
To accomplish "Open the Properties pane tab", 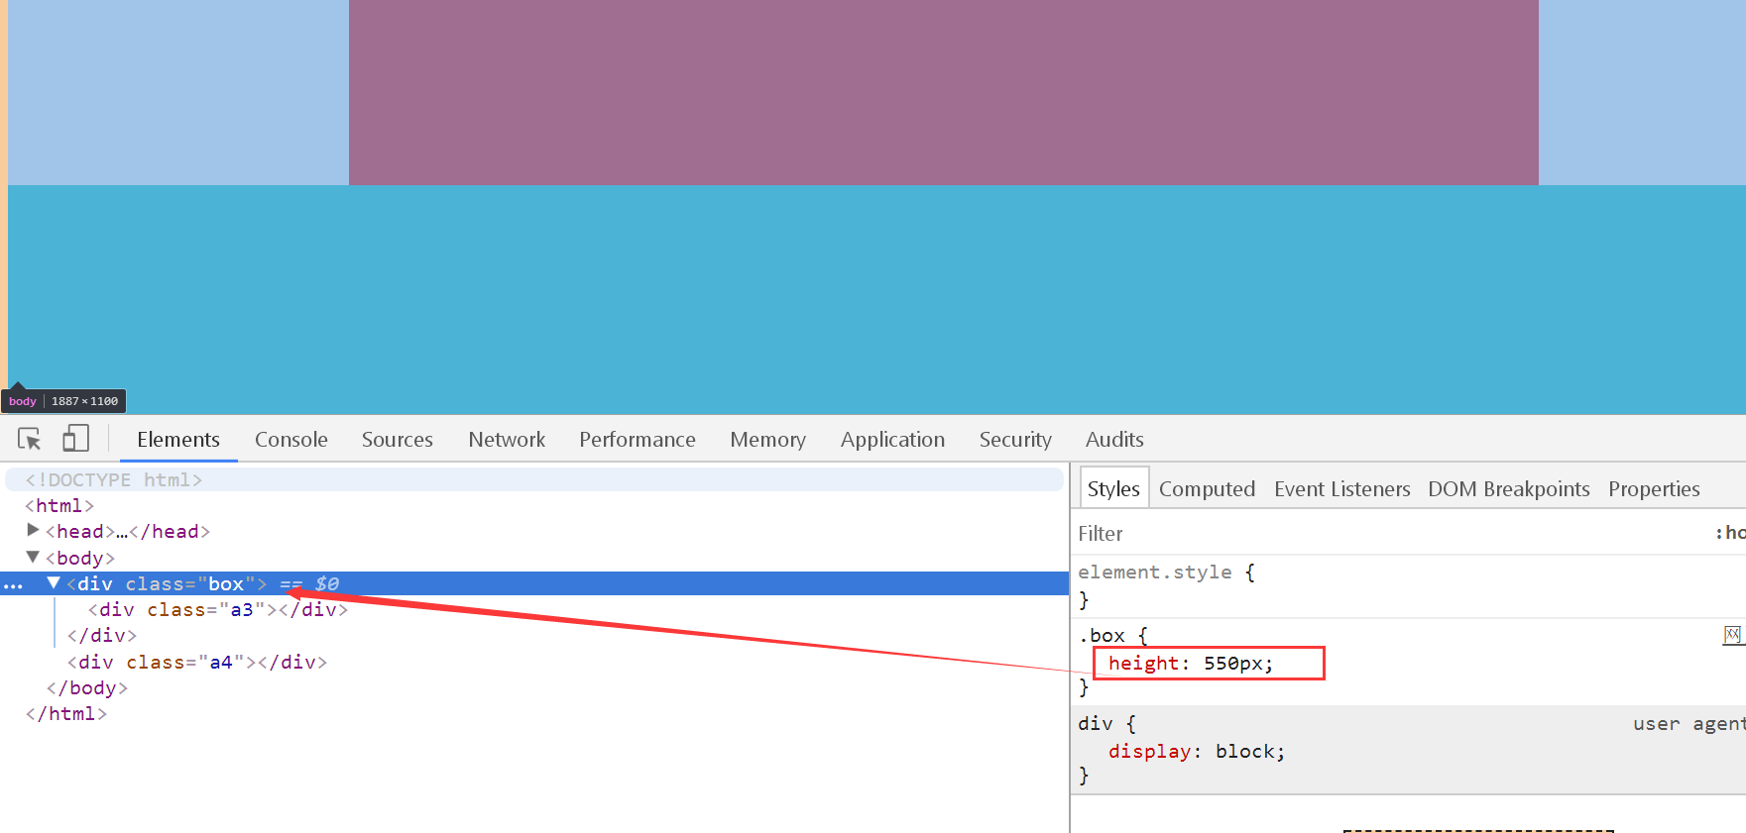I will (x=1654, y=488).
